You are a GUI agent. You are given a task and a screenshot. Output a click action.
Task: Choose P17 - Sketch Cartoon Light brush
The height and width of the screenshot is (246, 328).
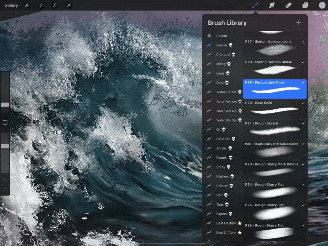tap(275, 48)
